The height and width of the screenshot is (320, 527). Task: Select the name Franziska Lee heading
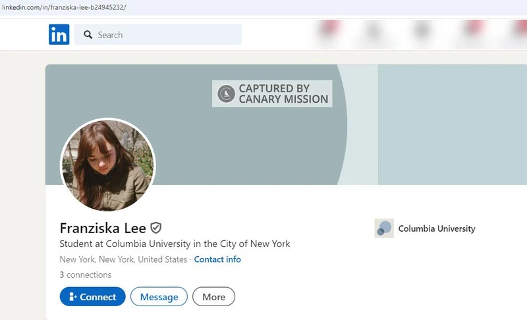pyautogui.click(x=103, y=228)
